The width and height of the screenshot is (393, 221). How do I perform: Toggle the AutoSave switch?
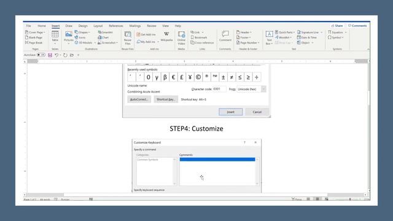41,55
